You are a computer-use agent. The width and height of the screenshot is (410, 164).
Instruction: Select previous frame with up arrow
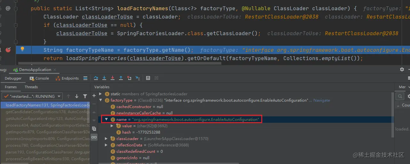[x=68, y=96]
